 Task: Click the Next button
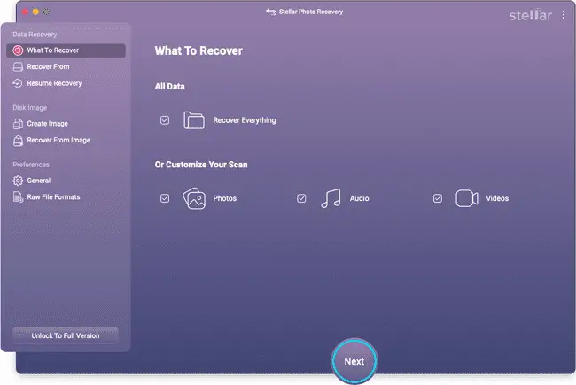click(354, 361)
